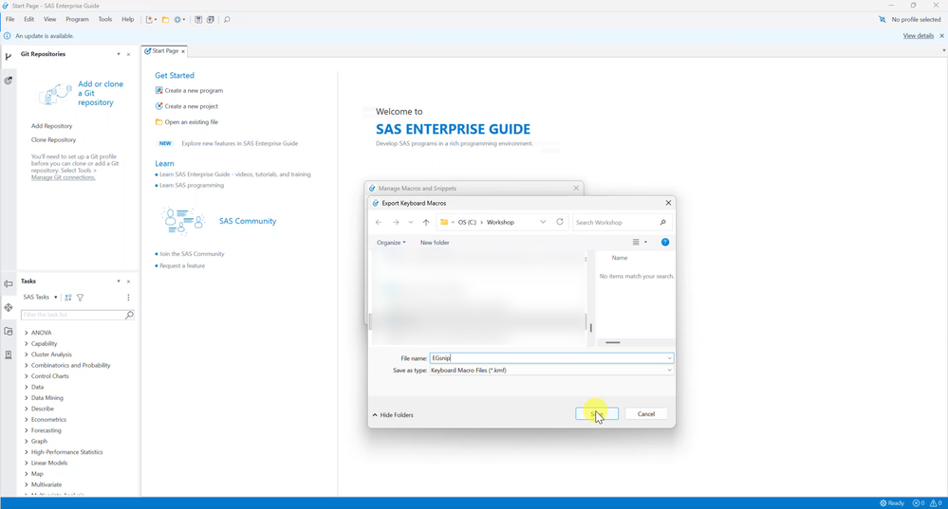Dismiss the update notification bar
The height and width of the screenshot is (509, 948).
point(941,36)
